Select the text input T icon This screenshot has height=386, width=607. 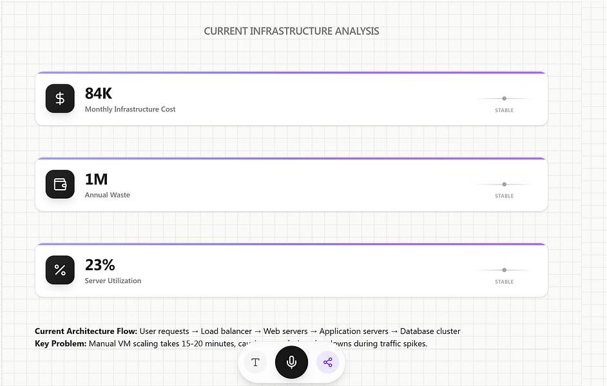pos(255,362)
